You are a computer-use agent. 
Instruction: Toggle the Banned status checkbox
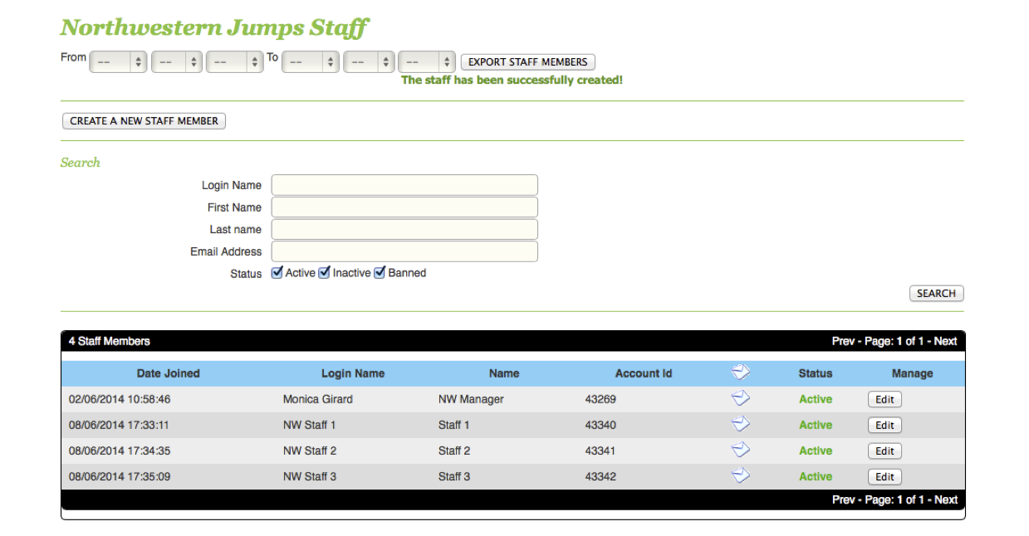380,273
